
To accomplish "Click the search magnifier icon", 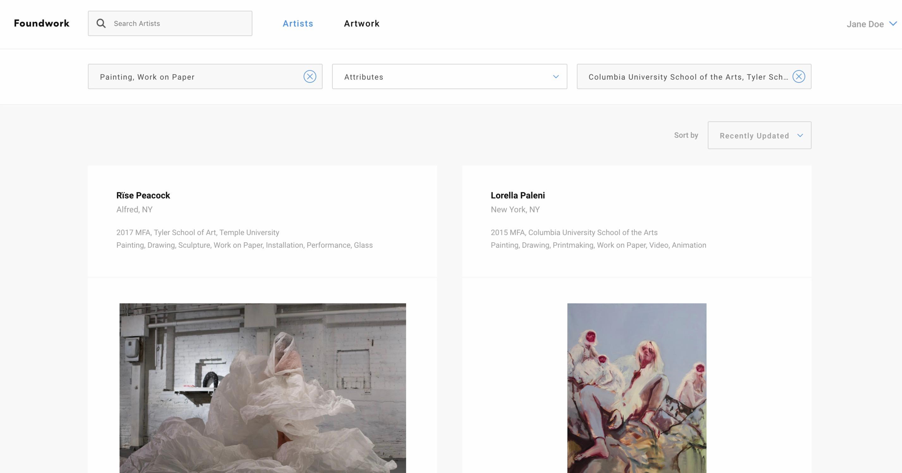I will (101, 23).
